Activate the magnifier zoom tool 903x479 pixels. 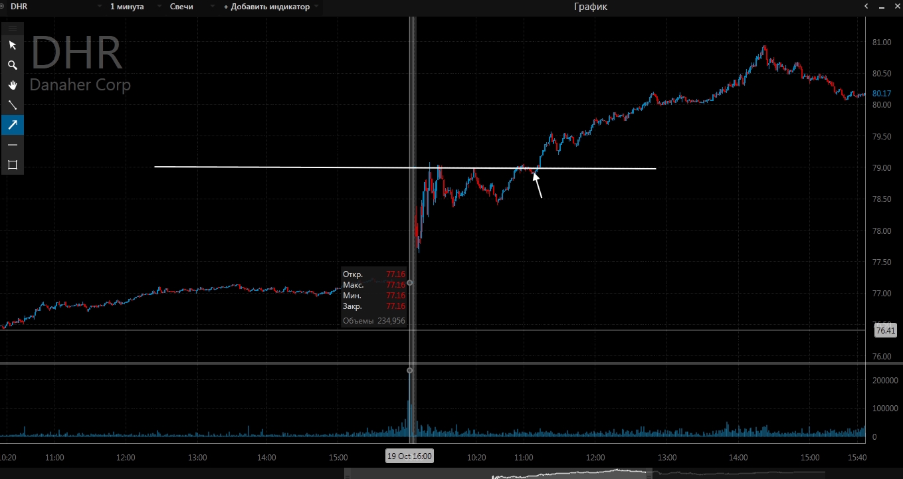click(x=13, y=65)
